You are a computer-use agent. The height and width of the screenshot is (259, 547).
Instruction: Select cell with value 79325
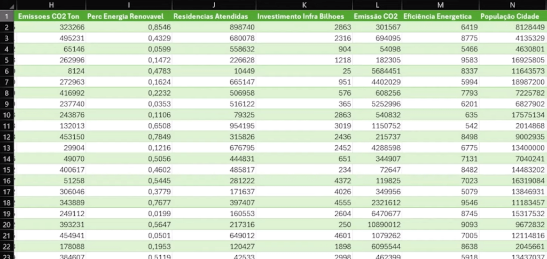tap(214, 115)
